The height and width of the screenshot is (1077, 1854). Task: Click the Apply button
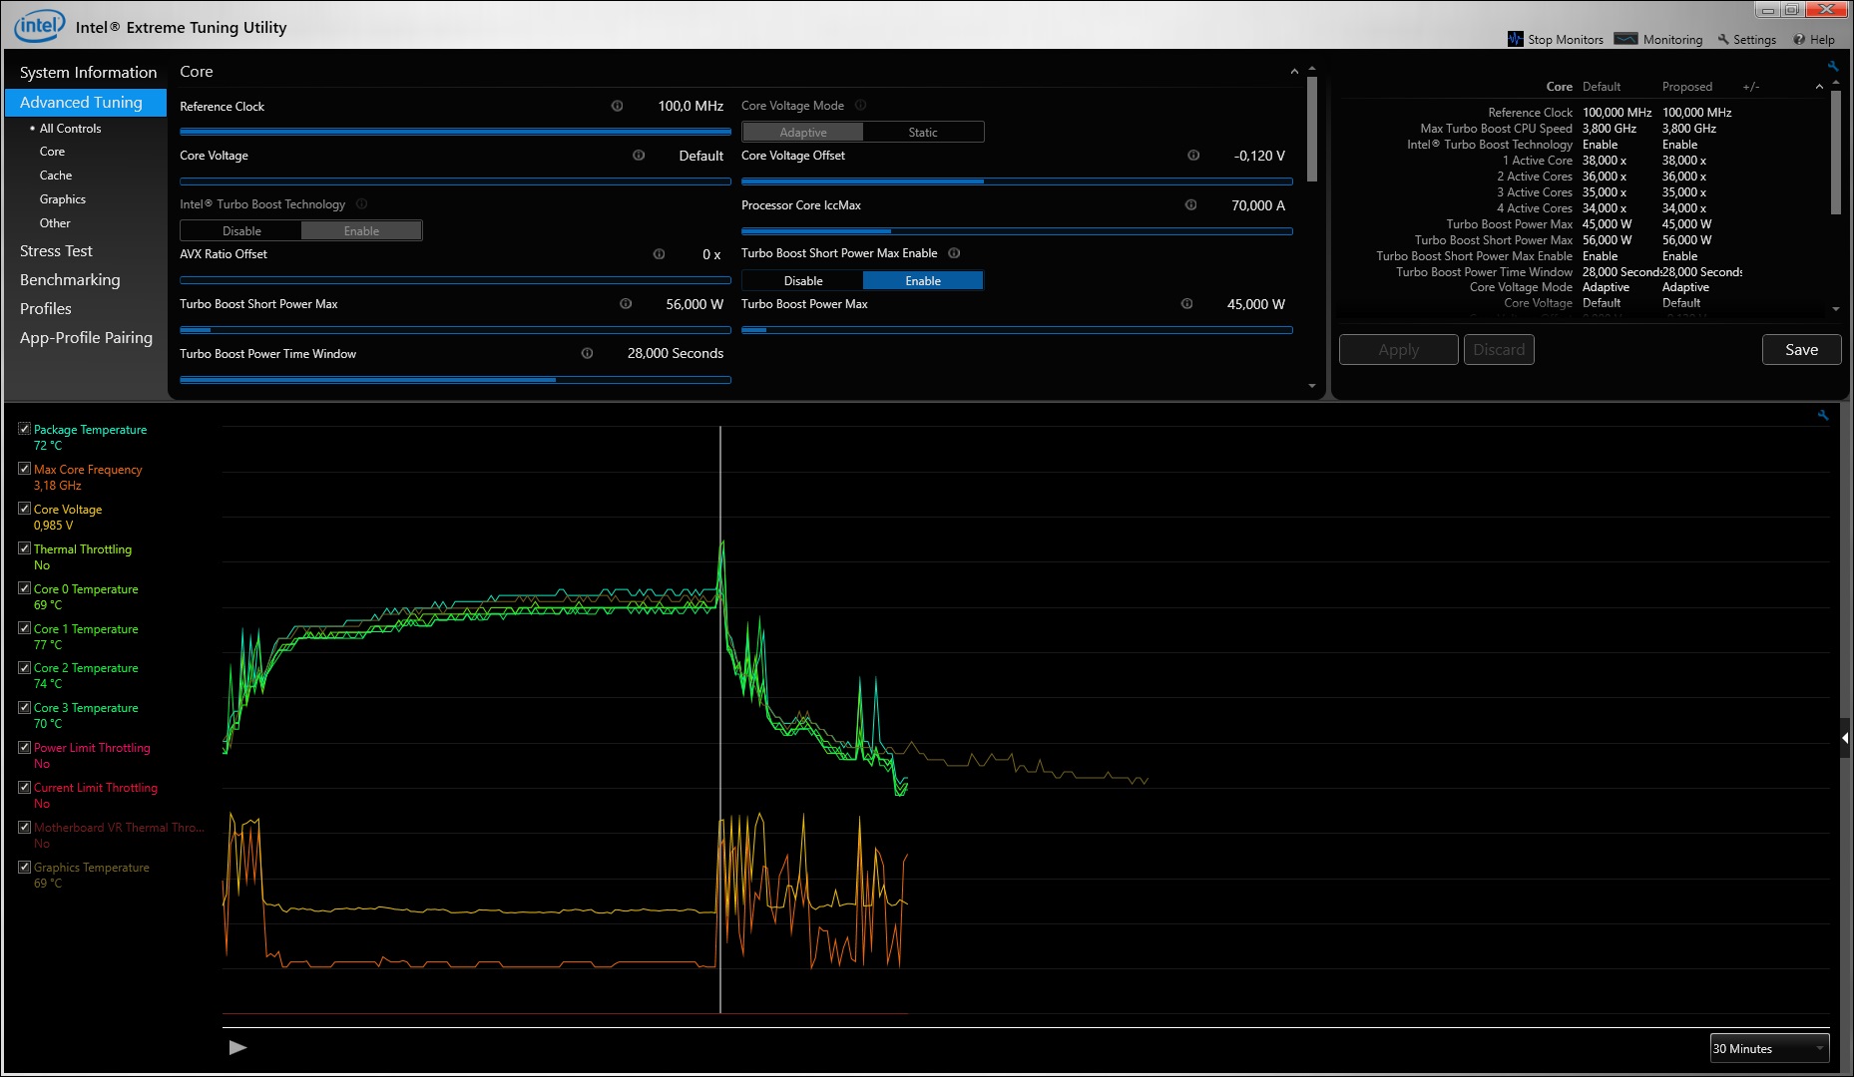coord(1398,349)
